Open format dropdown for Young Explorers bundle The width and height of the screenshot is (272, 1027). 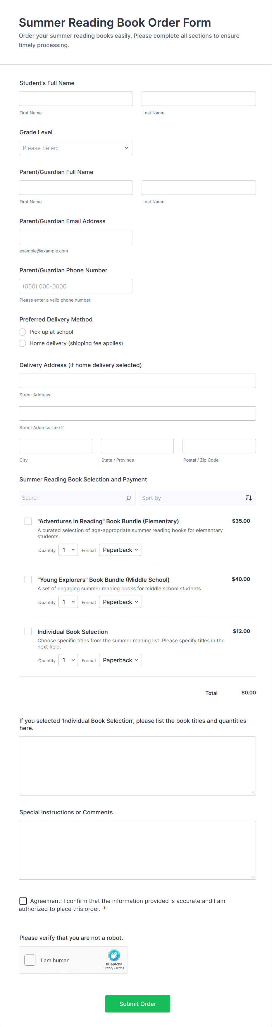coord(120,602)
